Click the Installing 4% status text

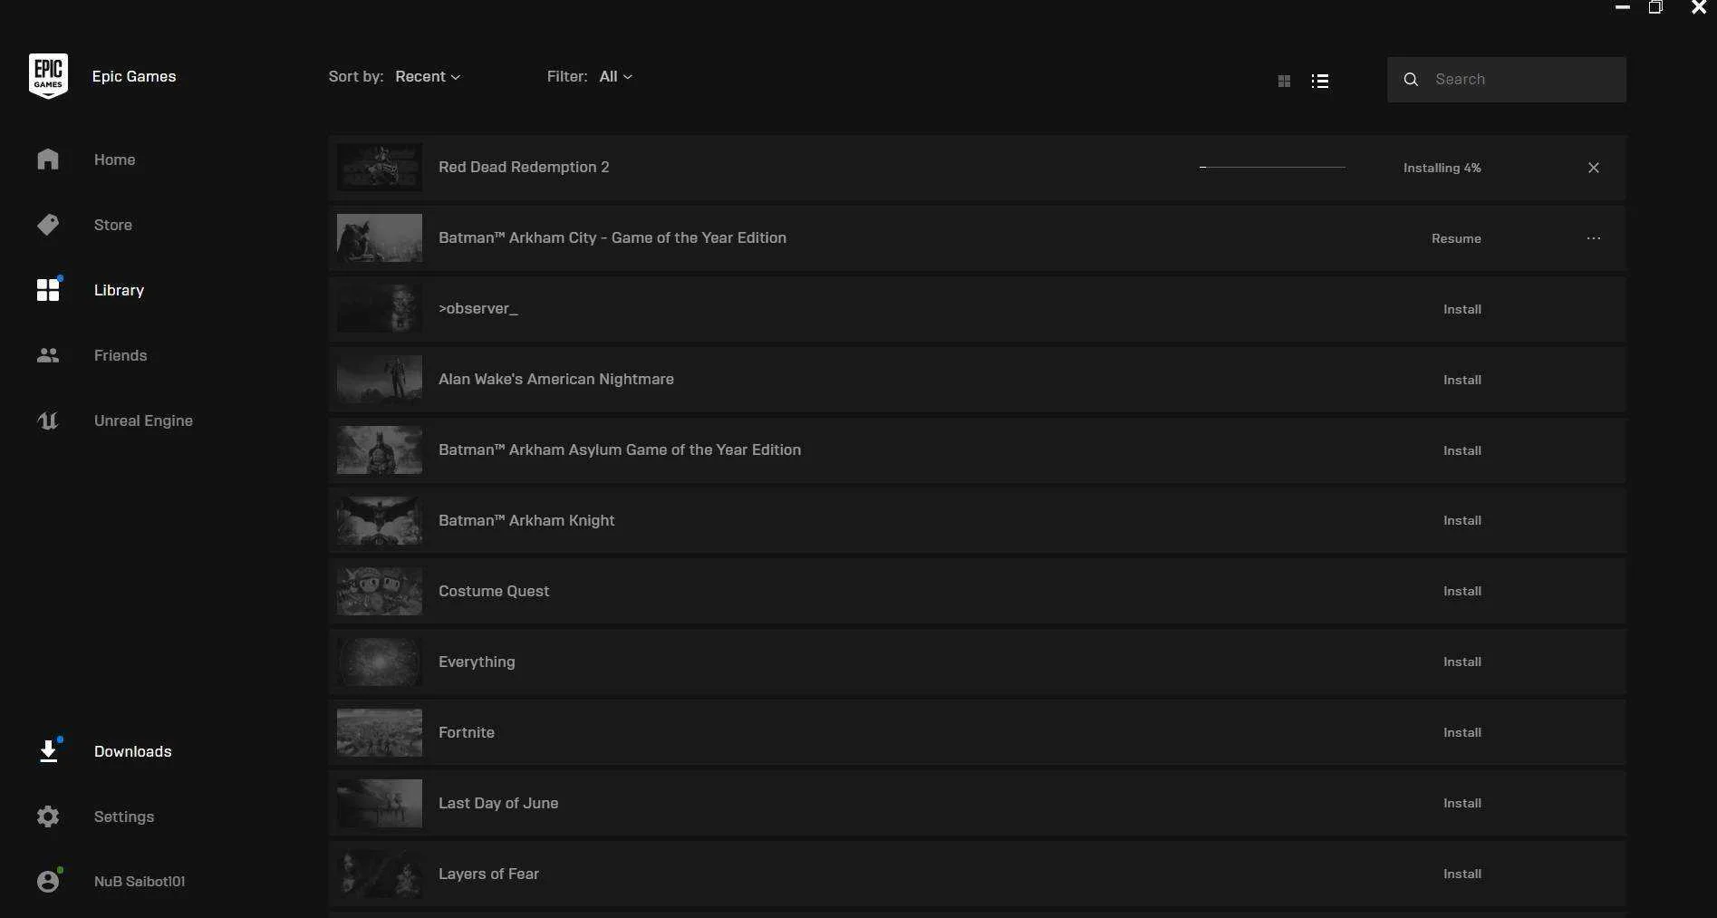point(1442,168)
